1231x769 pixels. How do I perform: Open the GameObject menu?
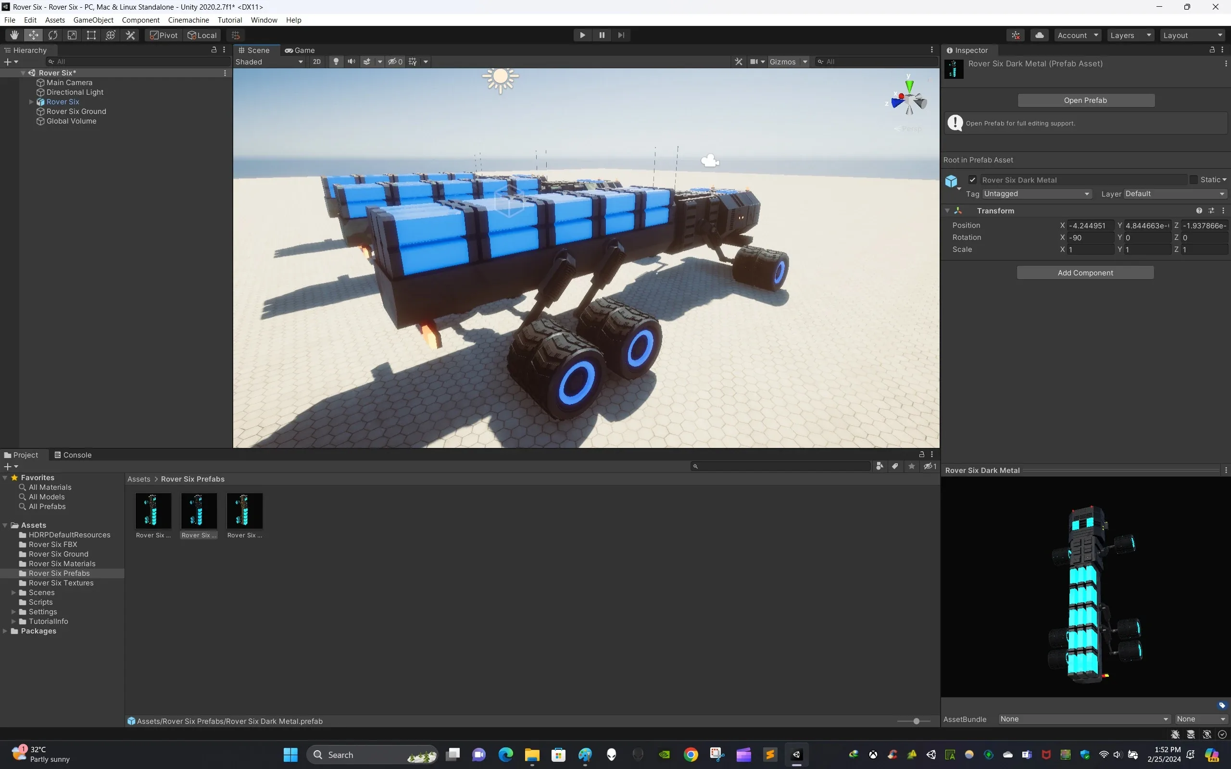pos(93,20)
